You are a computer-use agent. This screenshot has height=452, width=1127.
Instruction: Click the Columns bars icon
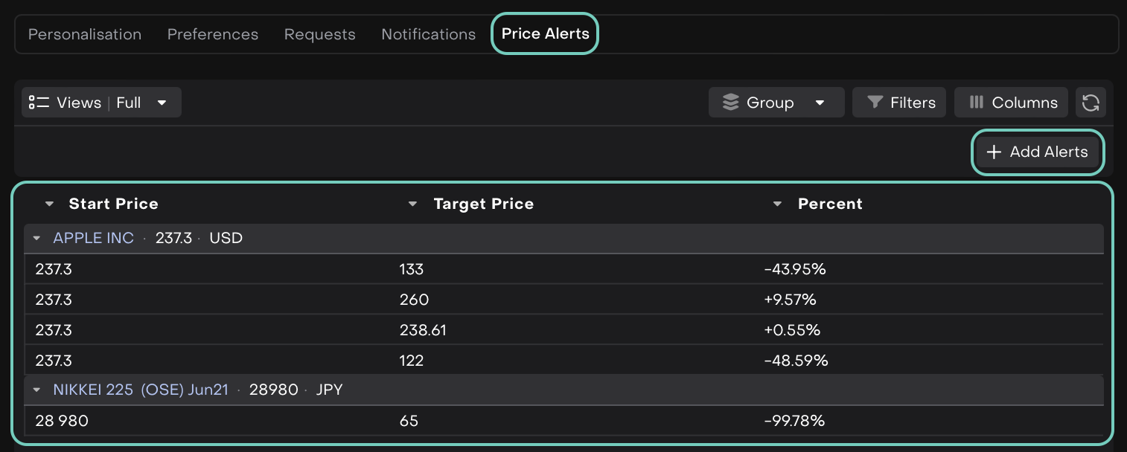[977, 103]
